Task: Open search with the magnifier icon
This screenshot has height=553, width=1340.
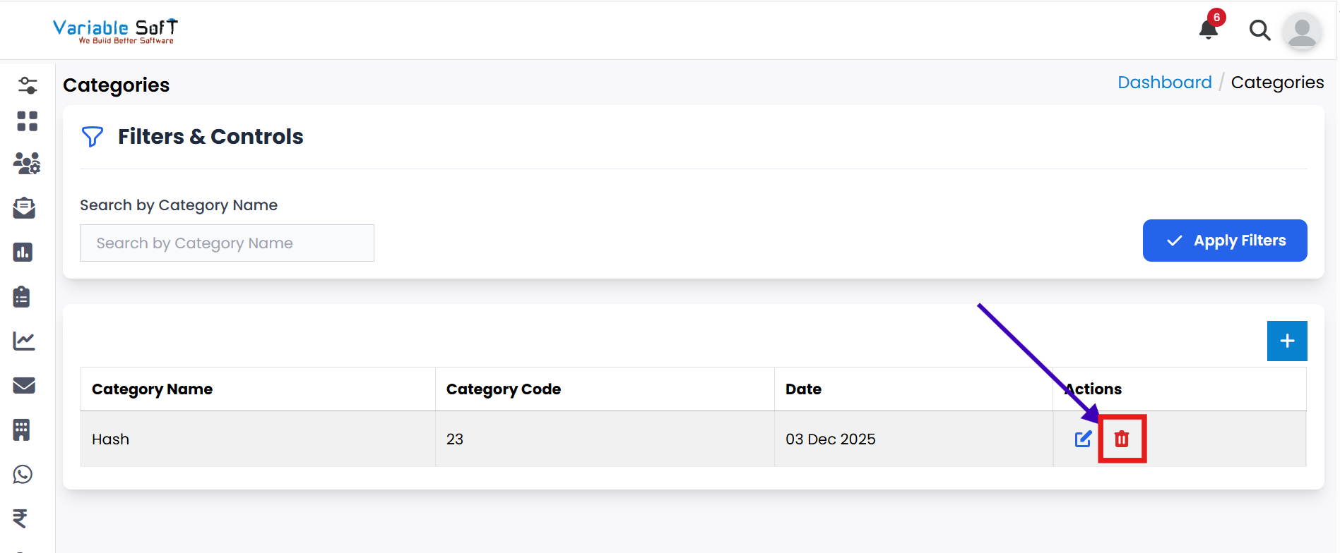Action: [1259, 30]
